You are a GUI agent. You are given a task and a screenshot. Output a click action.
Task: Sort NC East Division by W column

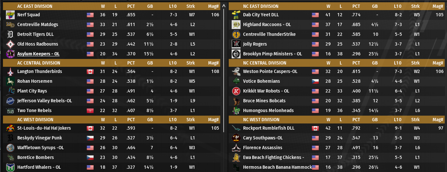click(328, 6)
